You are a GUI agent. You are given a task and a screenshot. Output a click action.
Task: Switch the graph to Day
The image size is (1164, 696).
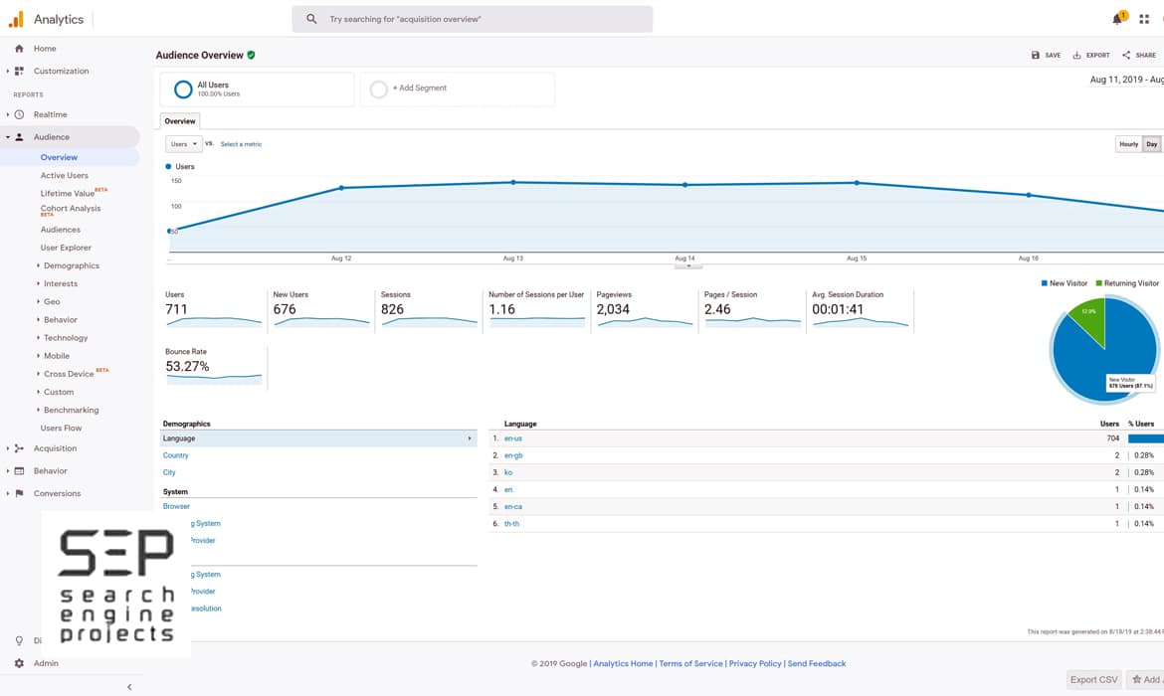(1151, 144)
